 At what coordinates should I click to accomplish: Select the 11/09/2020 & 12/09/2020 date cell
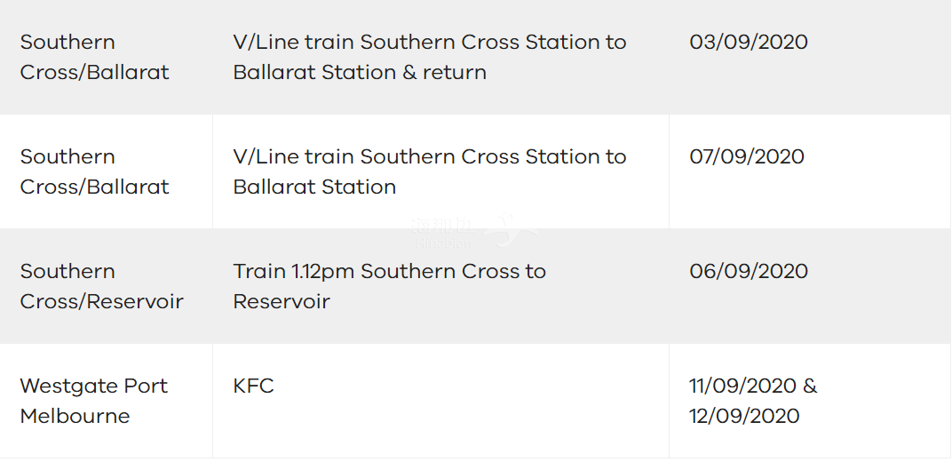point(810,401)
